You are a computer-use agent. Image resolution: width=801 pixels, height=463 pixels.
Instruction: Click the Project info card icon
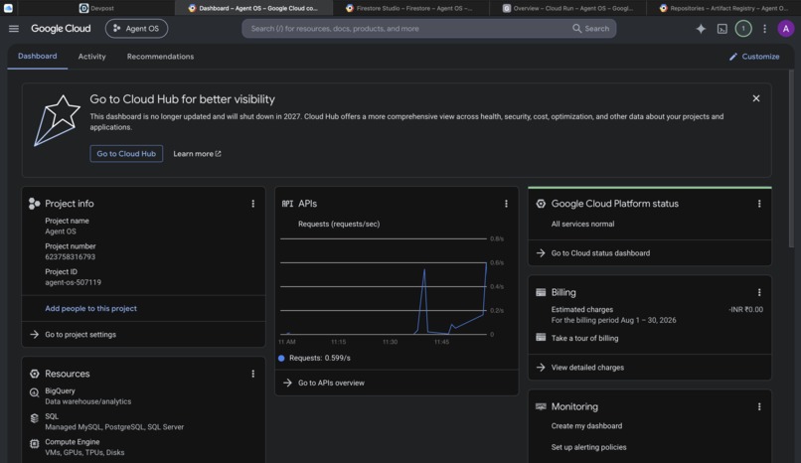tap(34, 204)
